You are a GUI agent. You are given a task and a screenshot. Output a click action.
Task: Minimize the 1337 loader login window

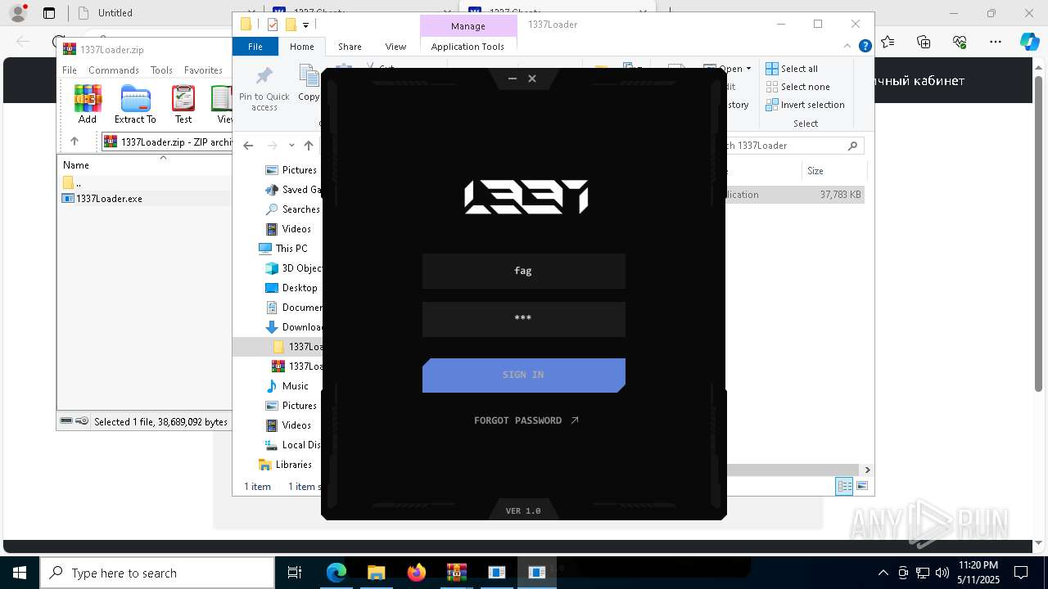coord(513,79)
